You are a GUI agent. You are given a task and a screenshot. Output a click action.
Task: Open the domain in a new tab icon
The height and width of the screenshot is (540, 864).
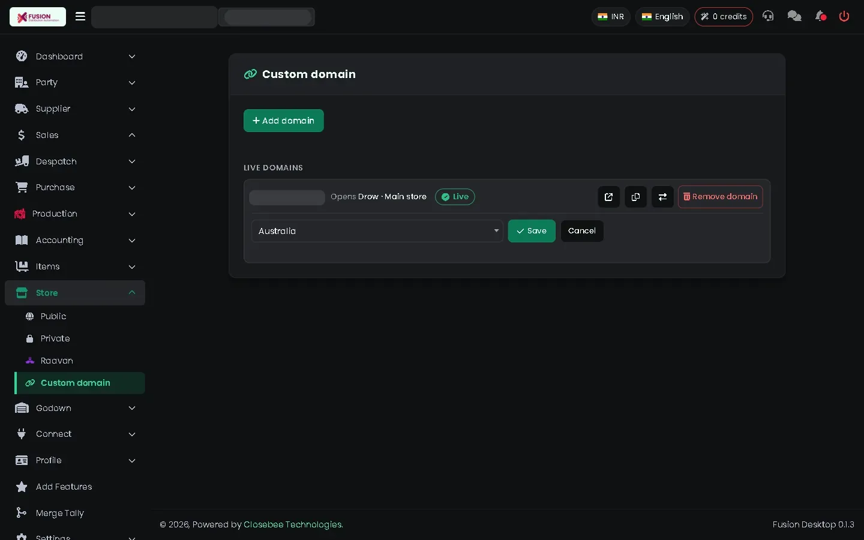pyautogui.click(x=608, y=197)
